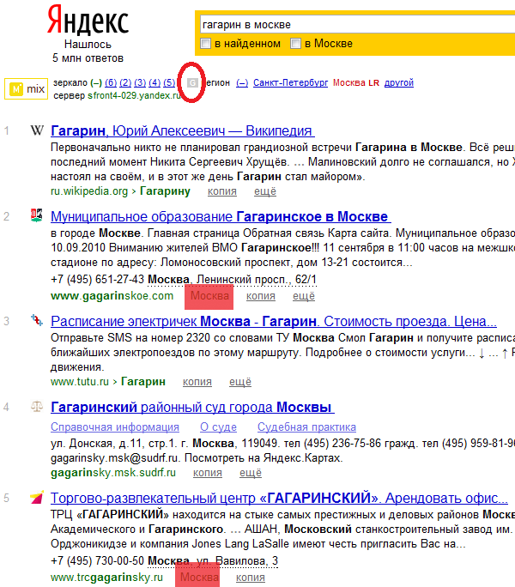The height and width of the screenshot is (587, 515).
Task: Select mirror link (4)
Action: (154, 82)
